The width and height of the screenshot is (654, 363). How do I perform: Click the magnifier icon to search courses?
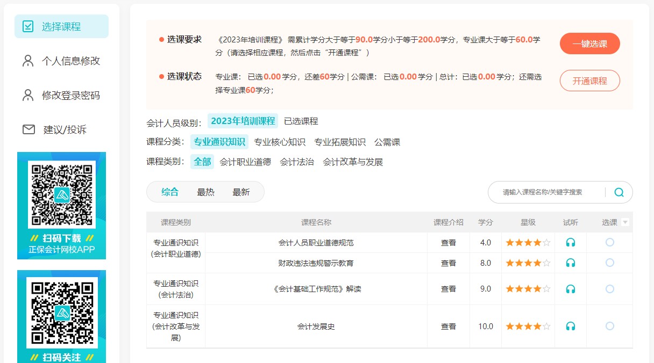pyautogui.click(x=618, y=192)
